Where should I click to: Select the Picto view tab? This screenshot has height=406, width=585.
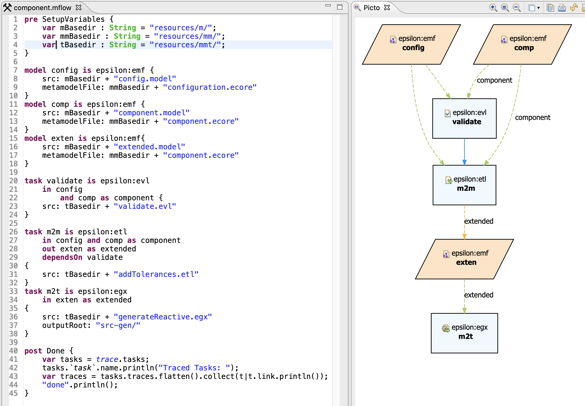coord(372,8)
